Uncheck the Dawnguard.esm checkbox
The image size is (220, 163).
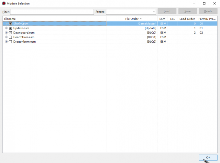tap(10, 33)
